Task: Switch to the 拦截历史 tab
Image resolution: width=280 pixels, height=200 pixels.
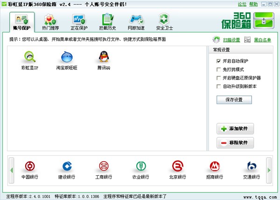Action: [108, 22]
